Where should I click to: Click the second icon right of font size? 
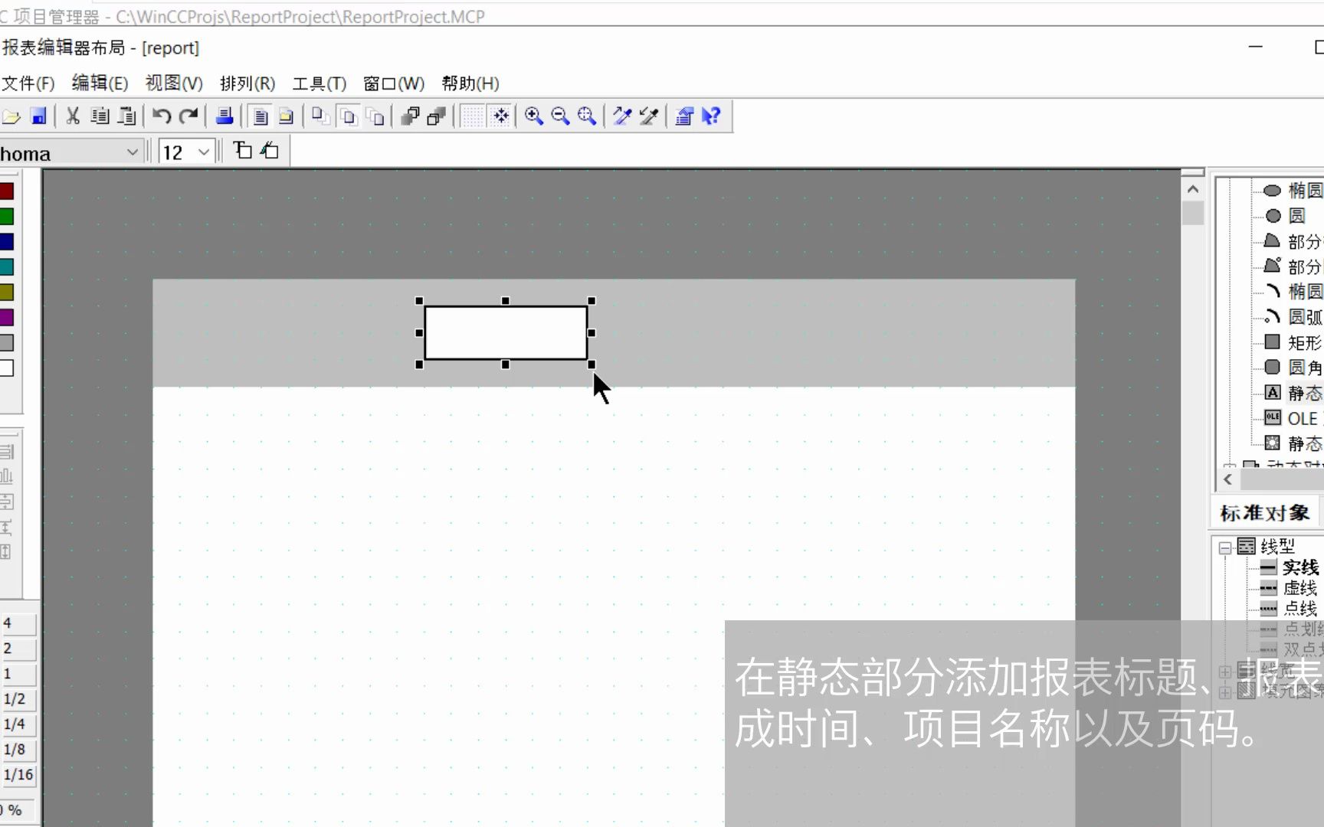[270, 151]
